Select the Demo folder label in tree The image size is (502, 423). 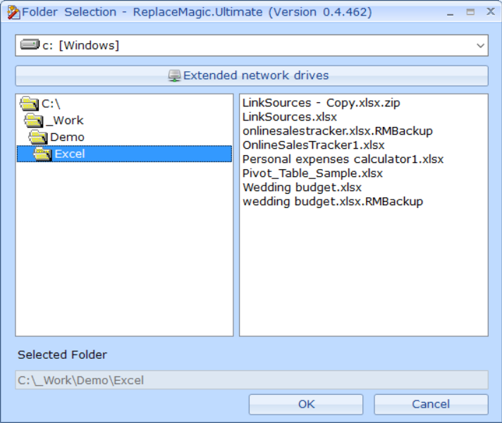pyautogui.click(x=67, y=137)
